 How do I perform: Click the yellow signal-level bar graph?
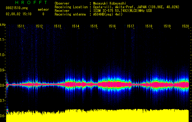coord(97,116)
